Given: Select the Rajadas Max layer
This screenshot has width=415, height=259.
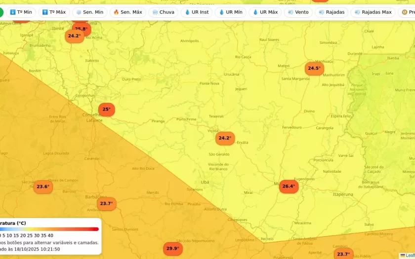Looking at the screenshot, I should pos(373,12).
